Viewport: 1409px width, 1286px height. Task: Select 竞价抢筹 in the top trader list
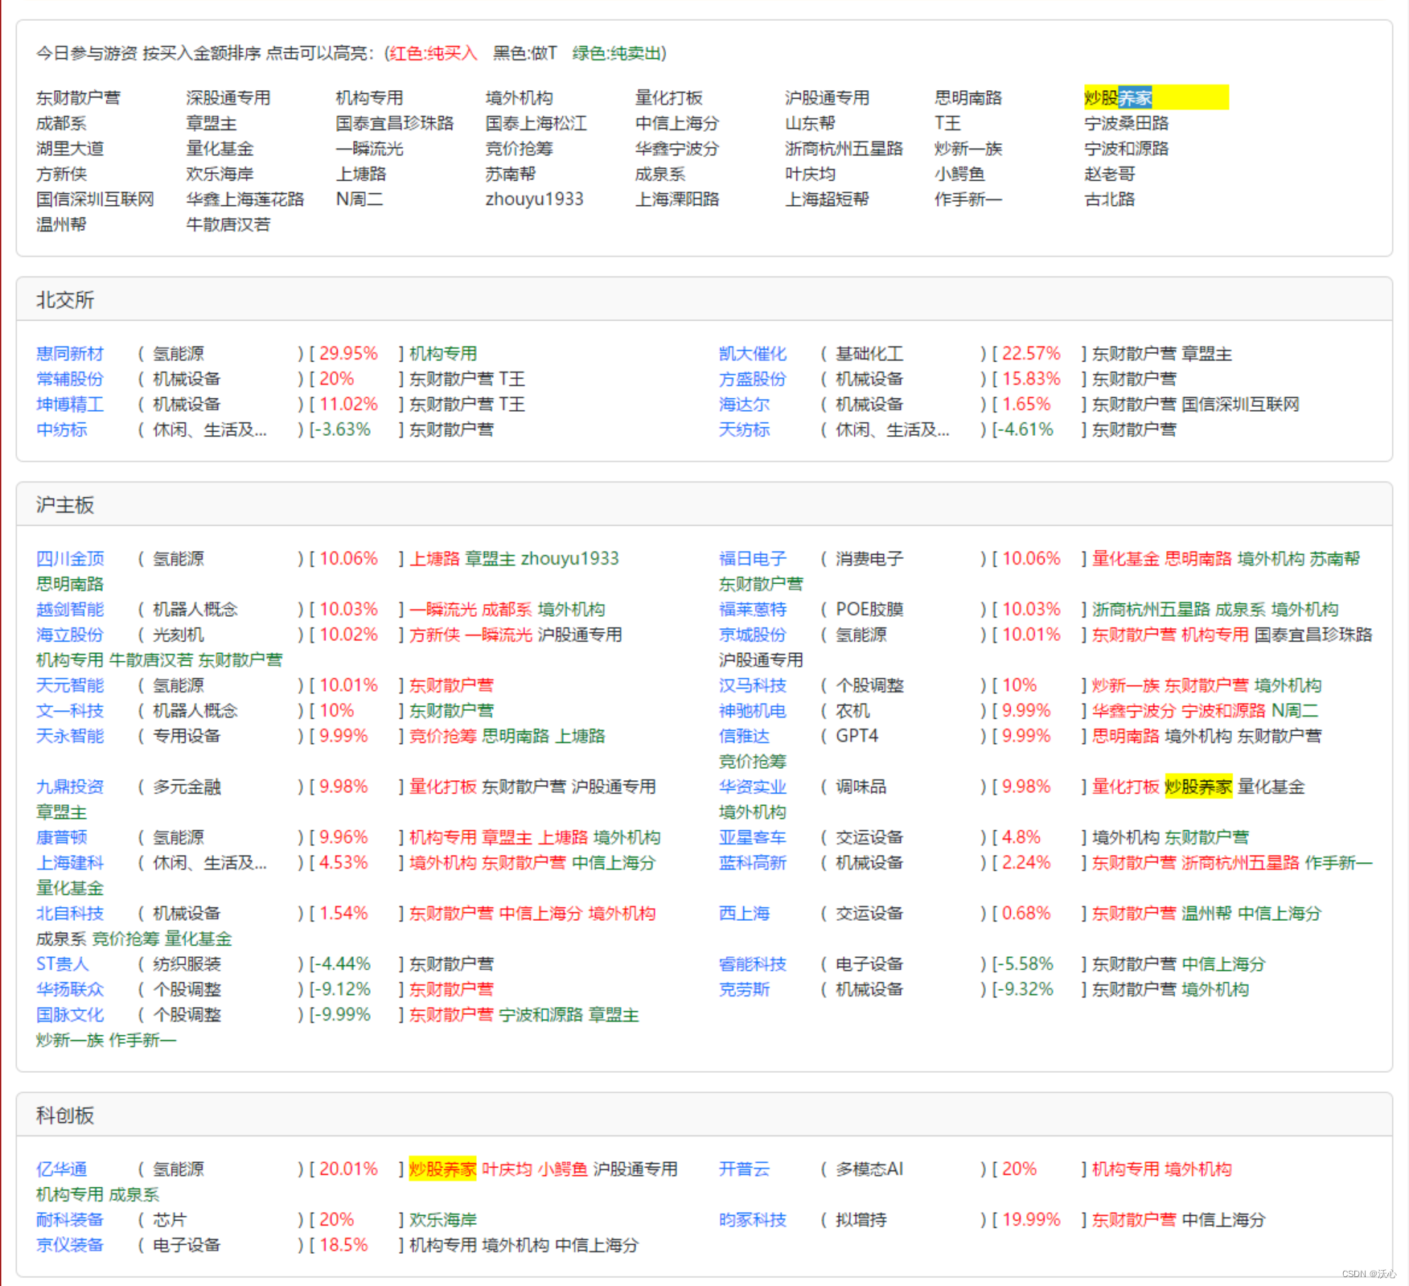pyautogui.click(x=519, y=148)
